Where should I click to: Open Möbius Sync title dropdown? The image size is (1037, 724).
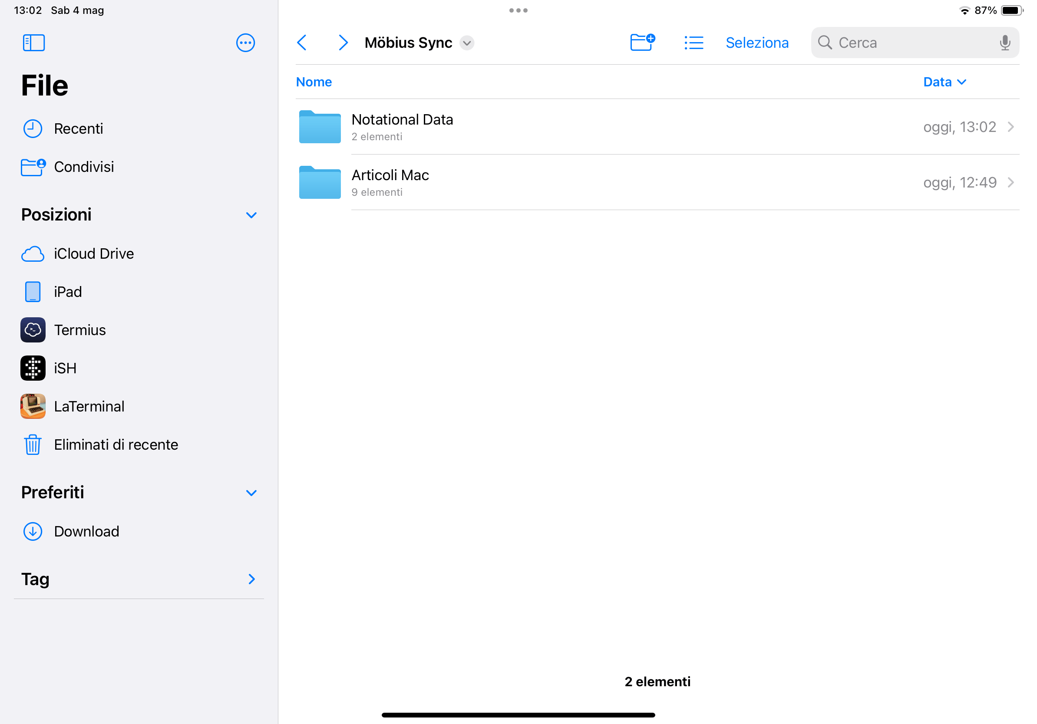(x=466, y=43)
